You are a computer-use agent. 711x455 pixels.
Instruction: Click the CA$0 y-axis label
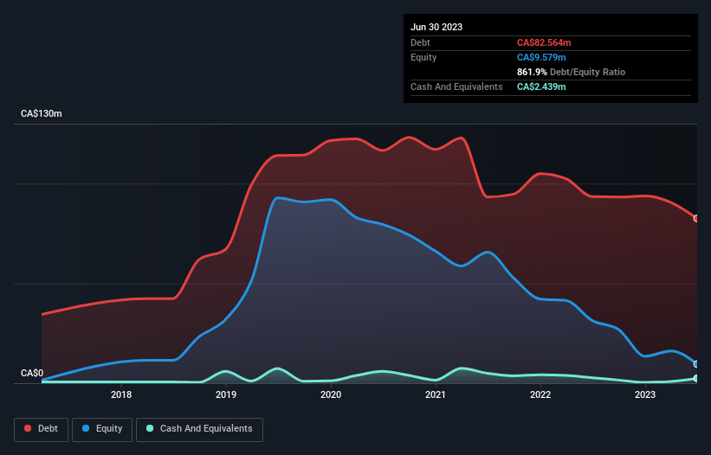[x=32, y=373]
